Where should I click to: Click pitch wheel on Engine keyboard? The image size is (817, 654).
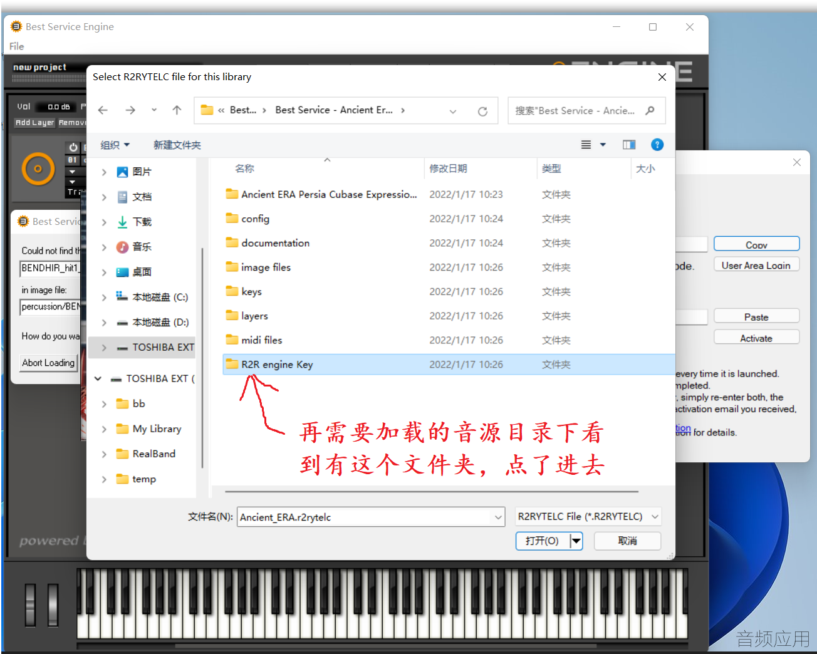29,605
